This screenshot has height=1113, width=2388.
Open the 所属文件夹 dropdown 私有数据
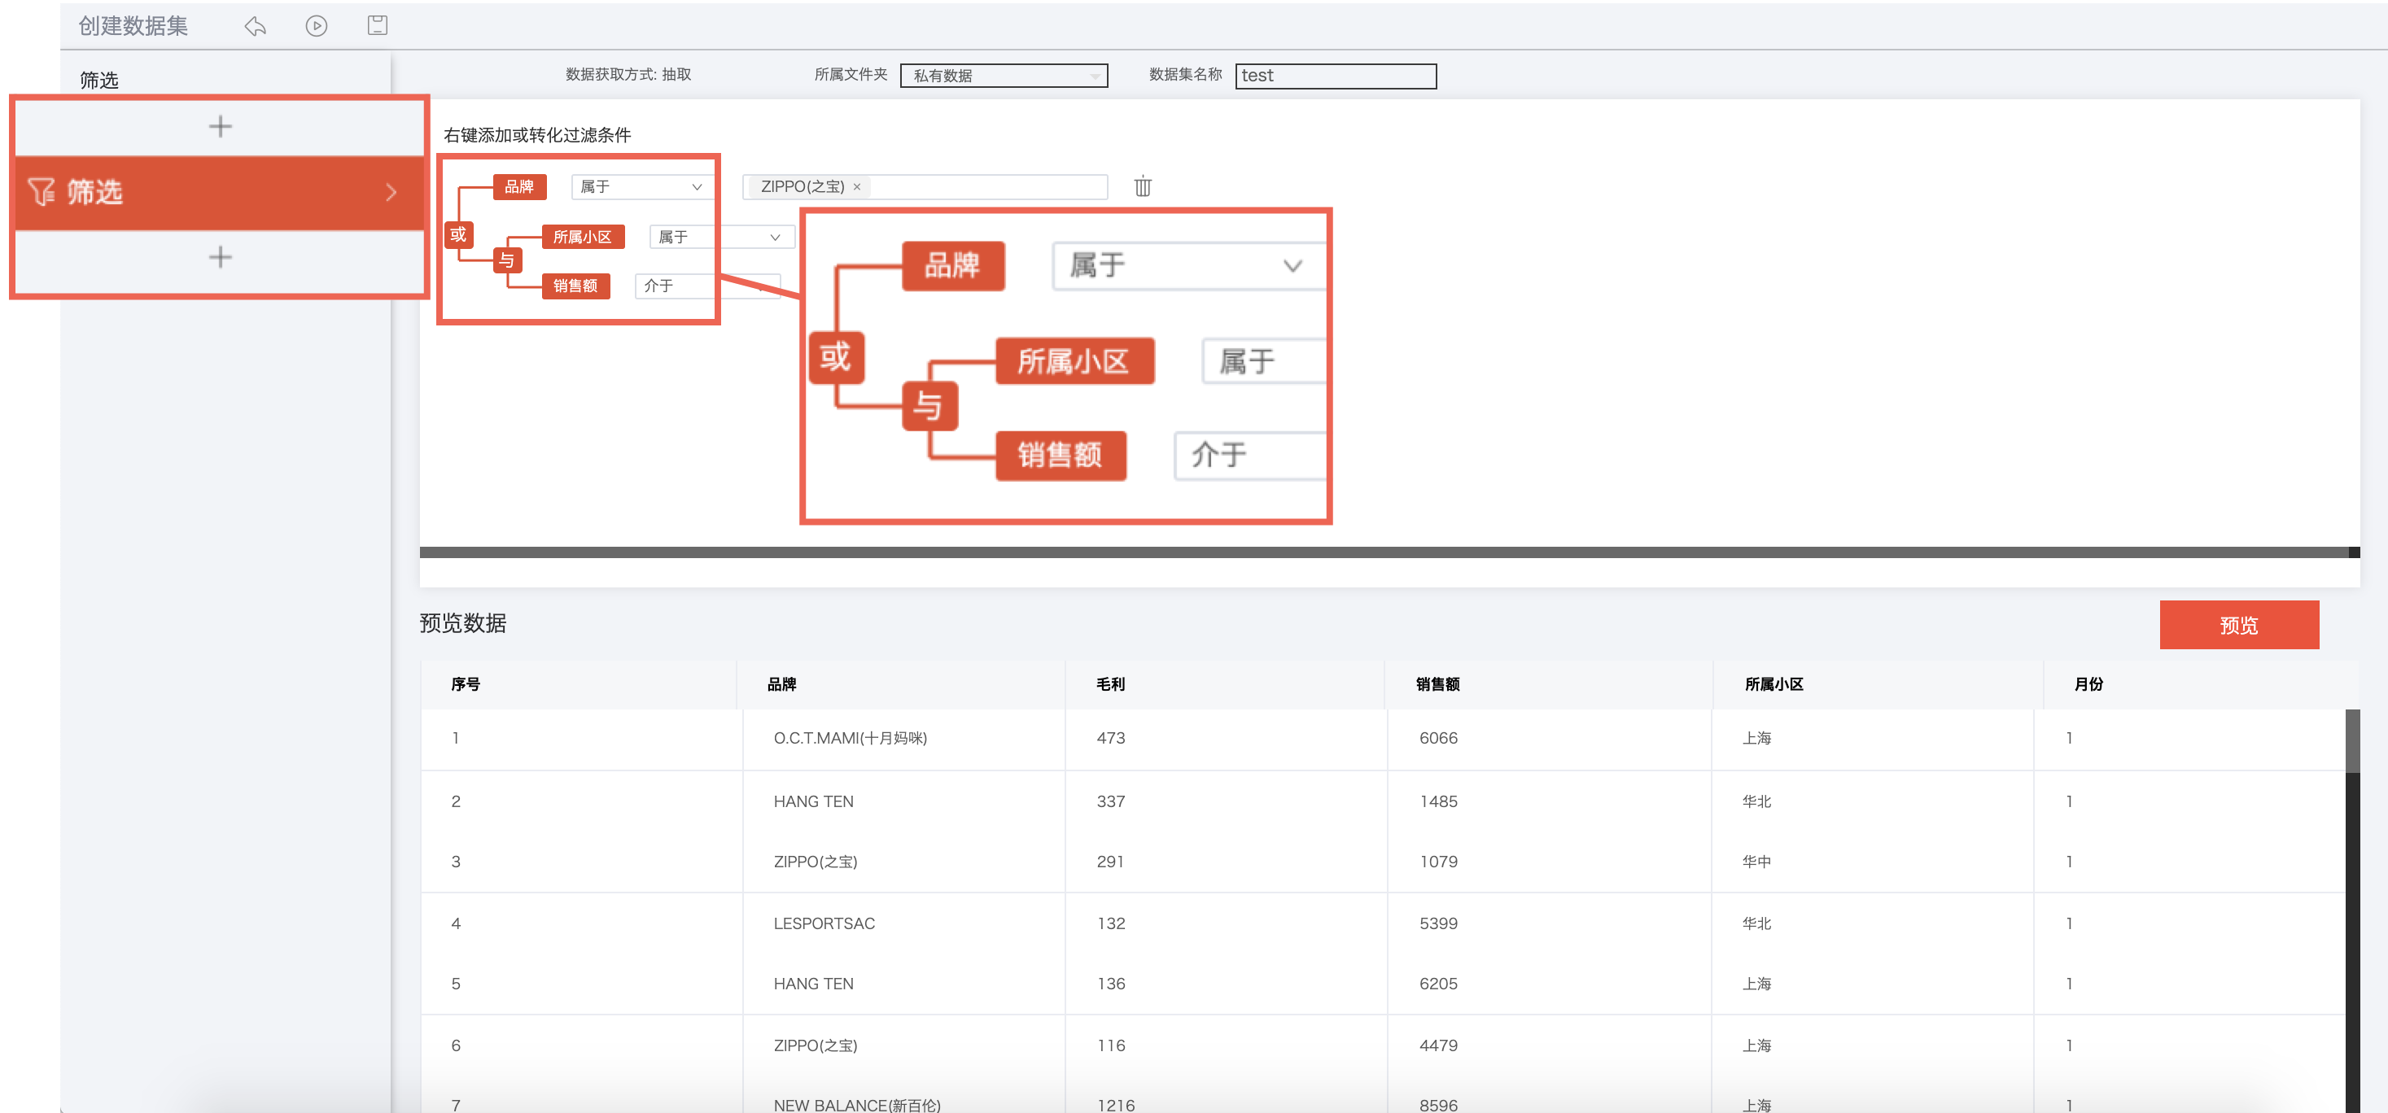(x=1004, y=75)
